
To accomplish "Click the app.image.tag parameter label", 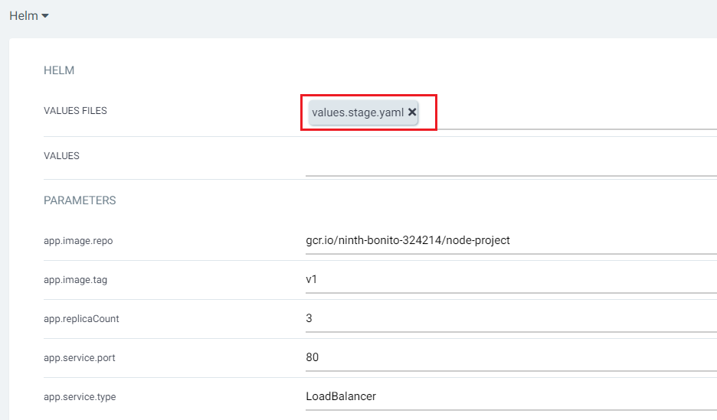I will (75, 280).
